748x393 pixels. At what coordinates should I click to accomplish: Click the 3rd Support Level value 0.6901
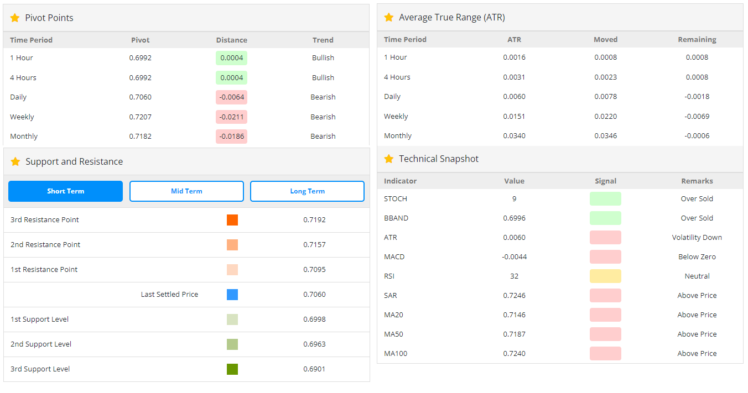(x=314, y=369)
